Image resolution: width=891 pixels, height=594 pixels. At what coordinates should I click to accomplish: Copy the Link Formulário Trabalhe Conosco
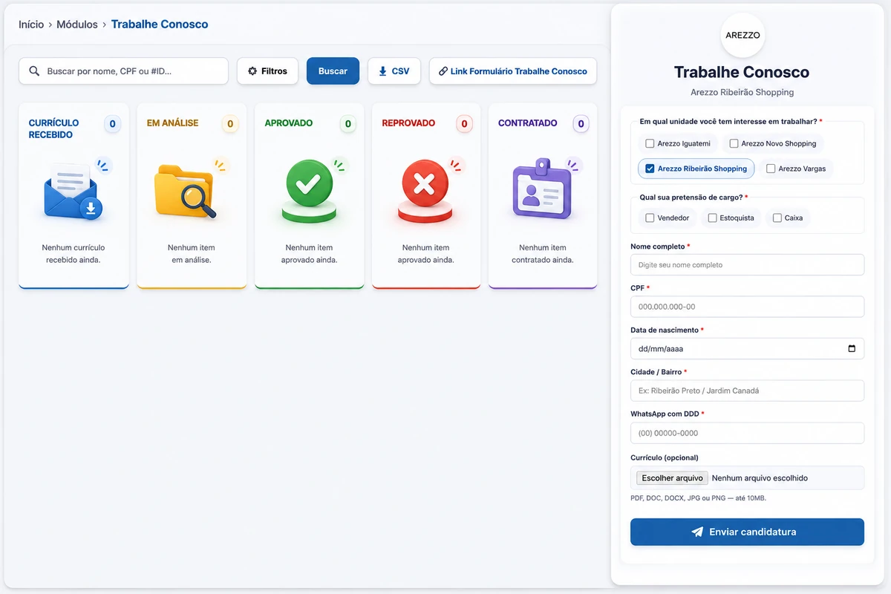click(513, 71)
